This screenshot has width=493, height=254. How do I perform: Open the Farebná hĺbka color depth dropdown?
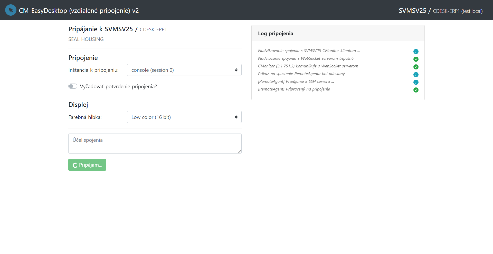[x=184, y=117]
